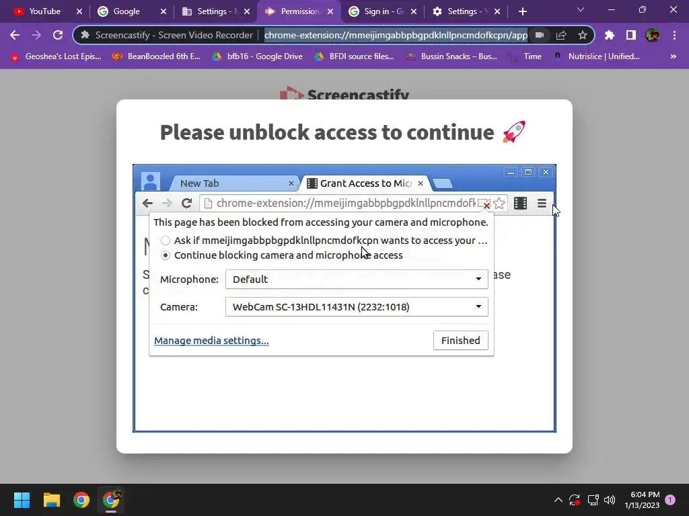689x516 pixels.
Task: Open Bussin Snacks bookmark
Action: coord(451,56)
